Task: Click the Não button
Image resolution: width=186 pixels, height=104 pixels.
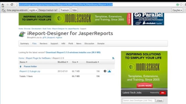Action: click(75, 10)
